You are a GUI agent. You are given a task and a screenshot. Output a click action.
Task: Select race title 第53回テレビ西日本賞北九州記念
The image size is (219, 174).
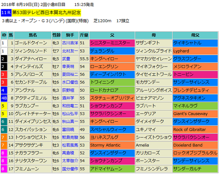click(x=46, y=13)
